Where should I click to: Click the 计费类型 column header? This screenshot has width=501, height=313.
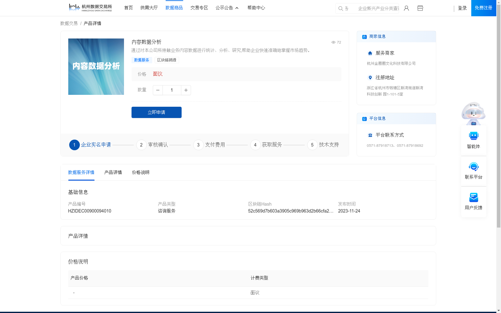click(259, 278)
